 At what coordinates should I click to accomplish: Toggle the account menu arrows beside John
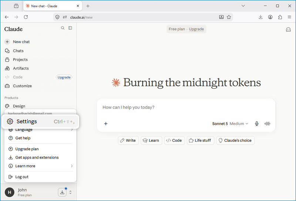(70, 192)
